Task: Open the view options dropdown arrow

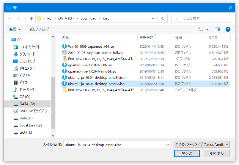Action: [x=207, y=29]
